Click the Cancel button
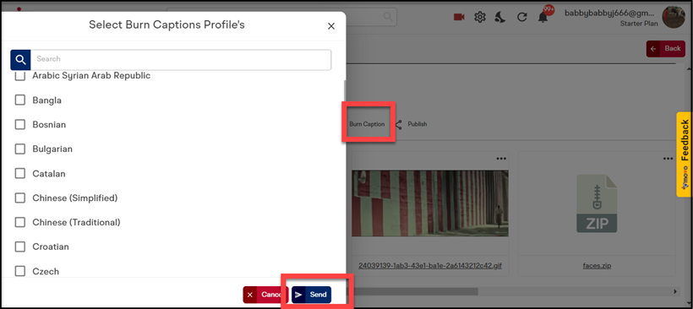Image resolution: width=693 pixels, height=309 pixels. click(x=265, y=295)
